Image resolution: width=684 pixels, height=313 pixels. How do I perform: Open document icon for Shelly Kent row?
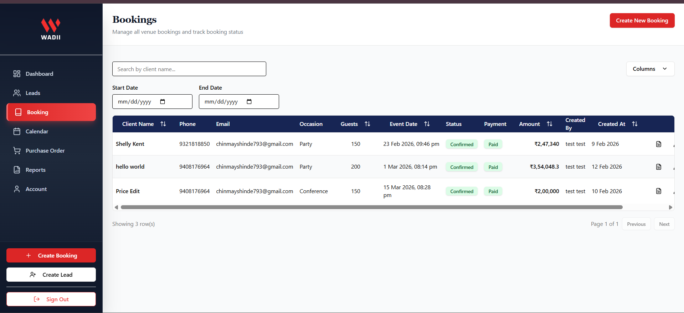tap(659, 144)
